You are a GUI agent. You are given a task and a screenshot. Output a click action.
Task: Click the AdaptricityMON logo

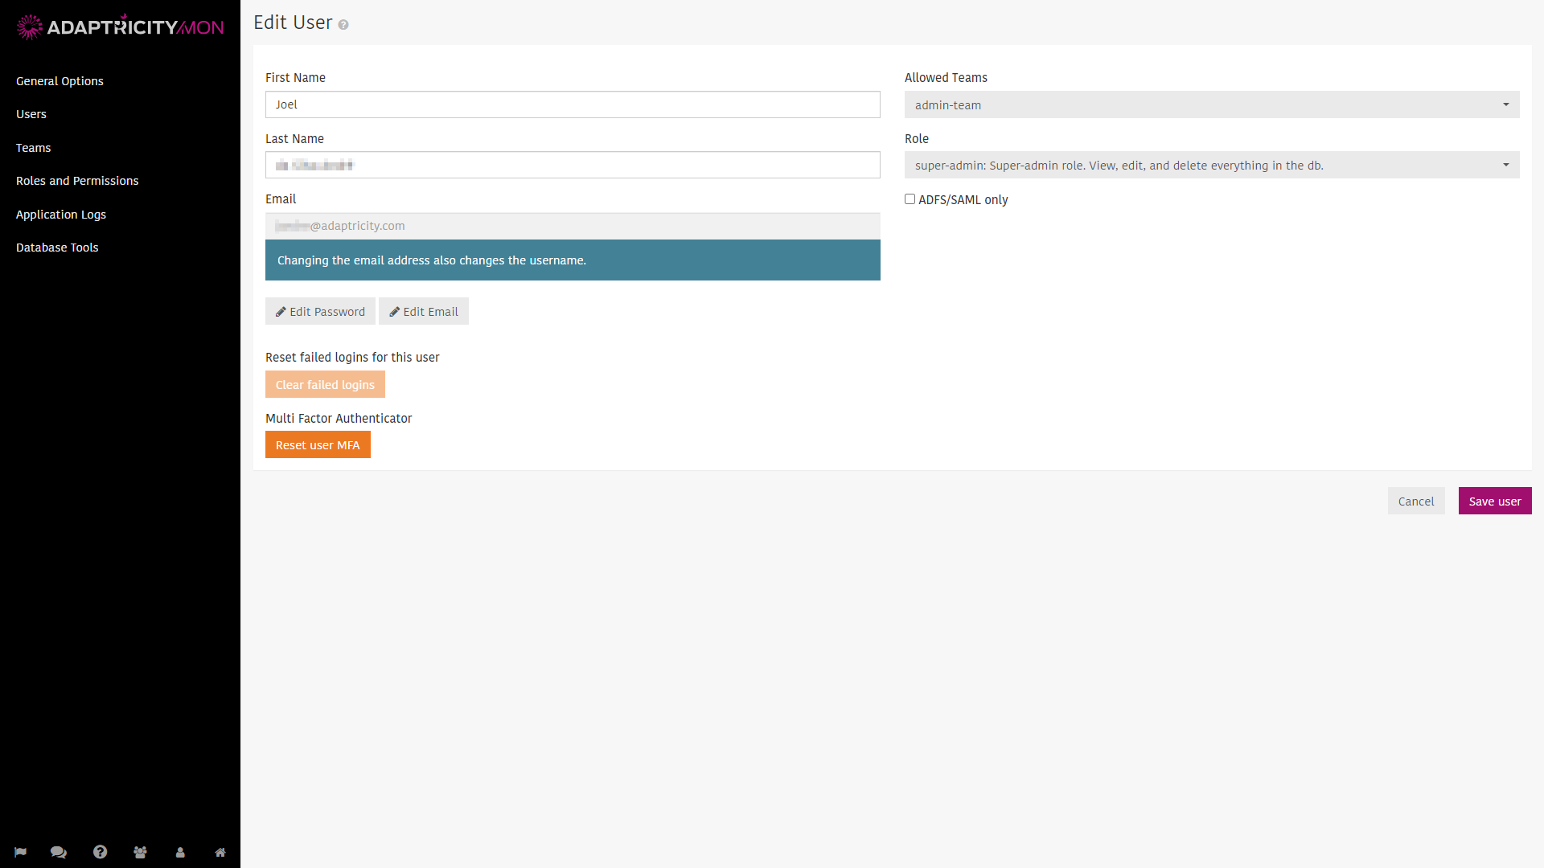tap(120, 27)
